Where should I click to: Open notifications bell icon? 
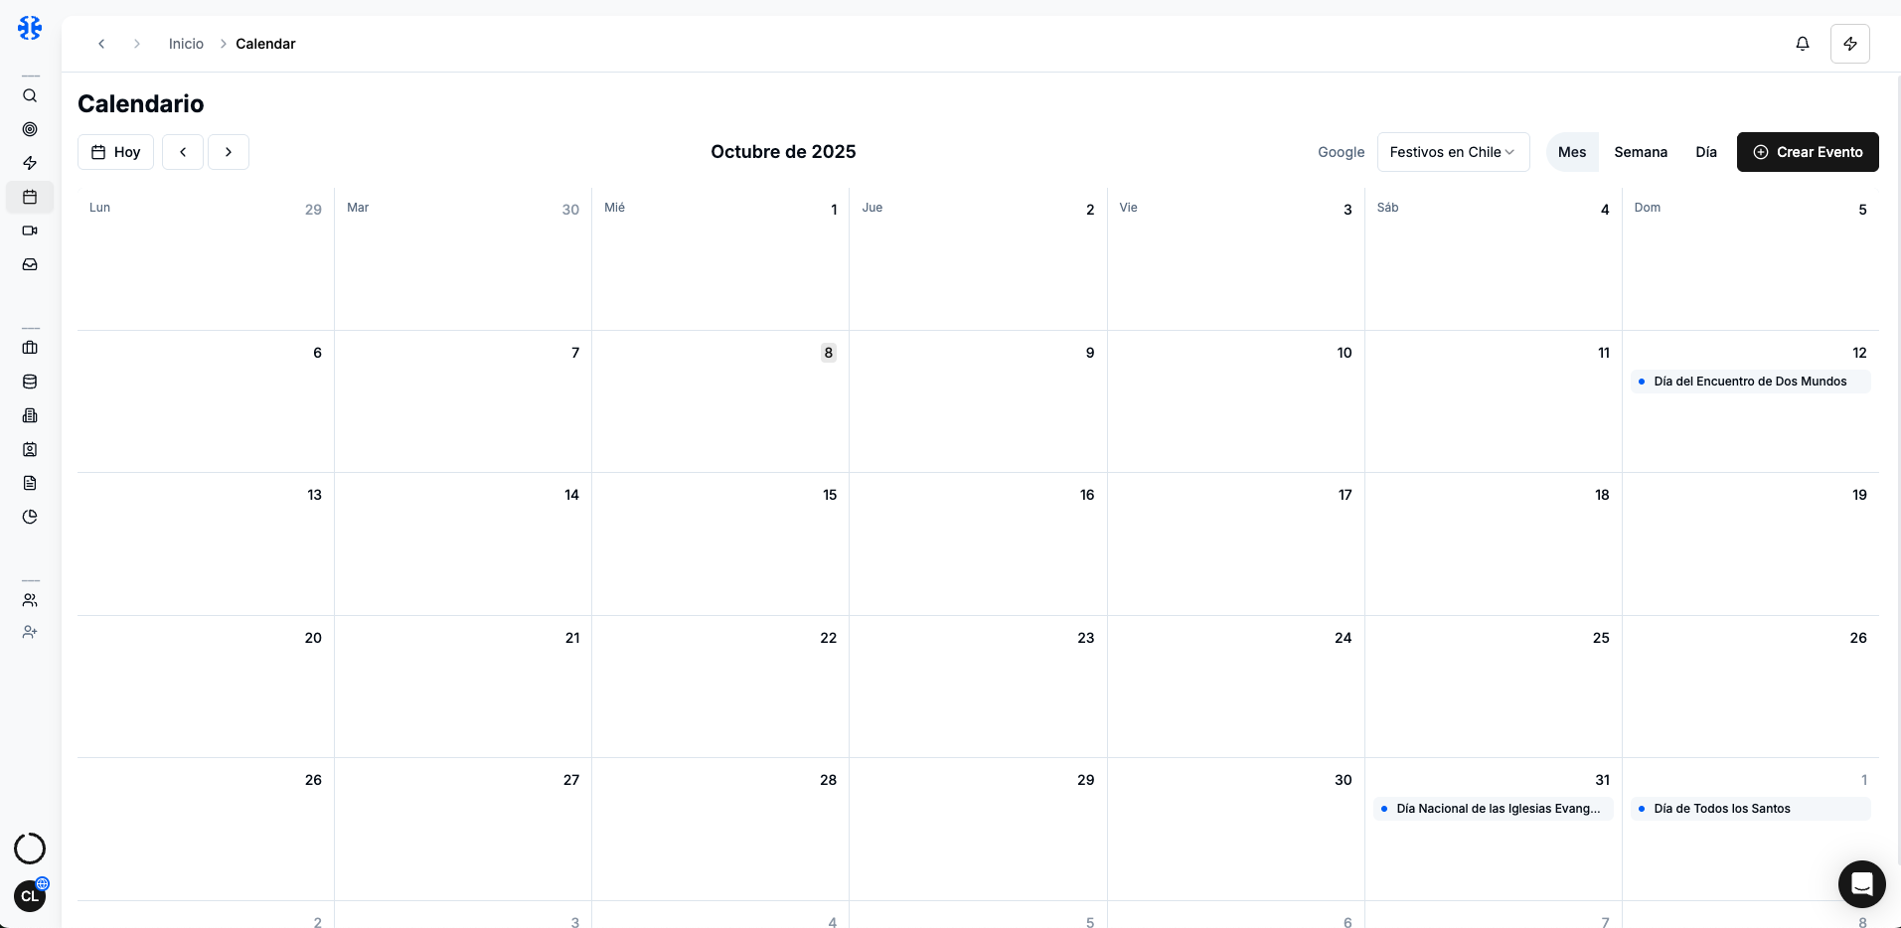coord(1802,44)
